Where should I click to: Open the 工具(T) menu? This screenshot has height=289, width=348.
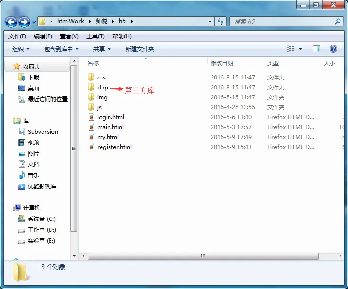pyautogui.click(x=95, y=36)
